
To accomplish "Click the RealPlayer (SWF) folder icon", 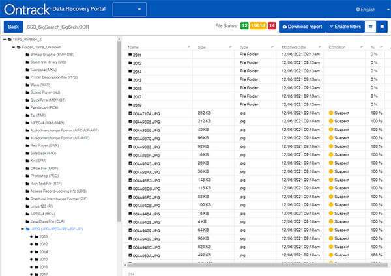I will click(x=27, y=145).
